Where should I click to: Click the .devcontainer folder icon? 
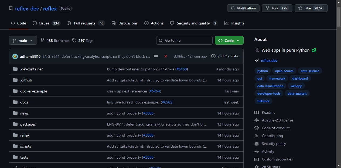[x=15, y=69]
